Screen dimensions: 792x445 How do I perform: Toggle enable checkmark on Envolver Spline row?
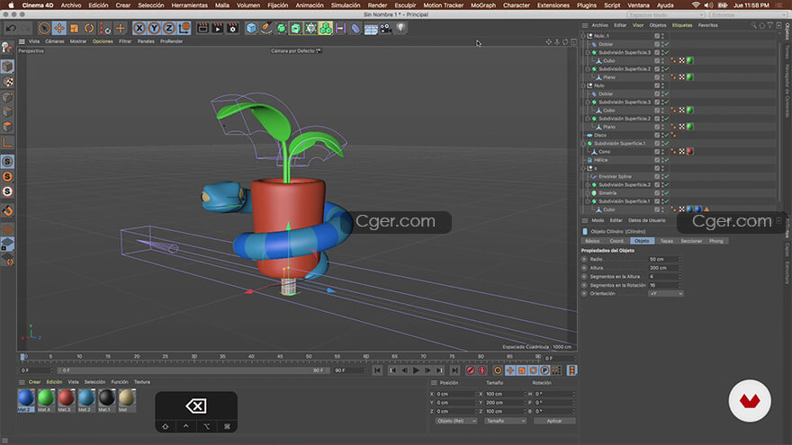pyautogui.click(x=667, y=176)
